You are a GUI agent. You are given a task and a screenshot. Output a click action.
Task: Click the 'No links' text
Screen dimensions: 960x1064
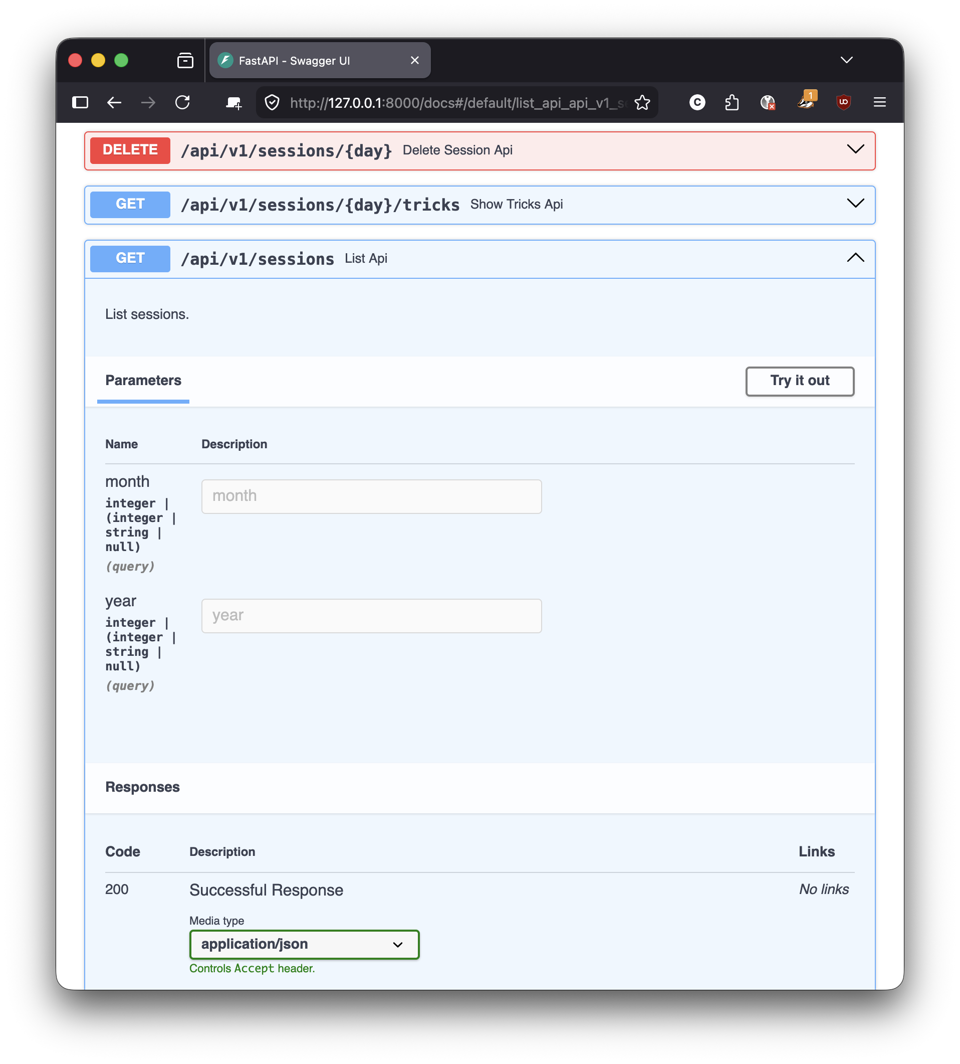823,890
